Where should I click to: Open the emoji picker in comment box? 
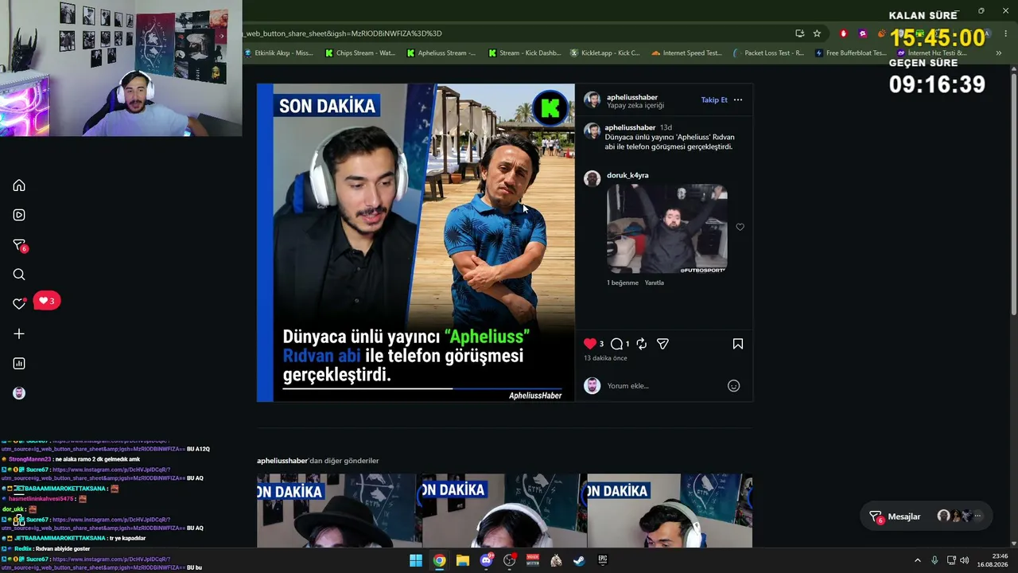pyautogui.click(x=734, y=386)
